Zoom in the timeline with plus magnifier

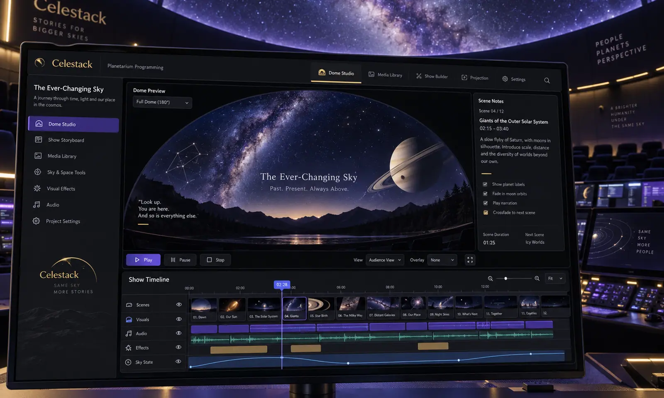pos(537,279)
